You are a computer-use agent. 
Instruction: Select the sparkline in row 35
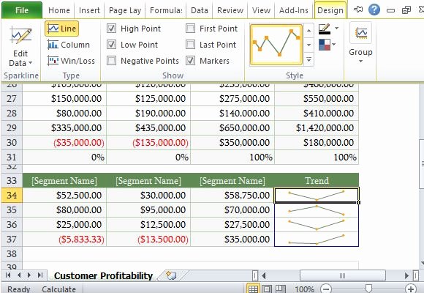(317, 209)
